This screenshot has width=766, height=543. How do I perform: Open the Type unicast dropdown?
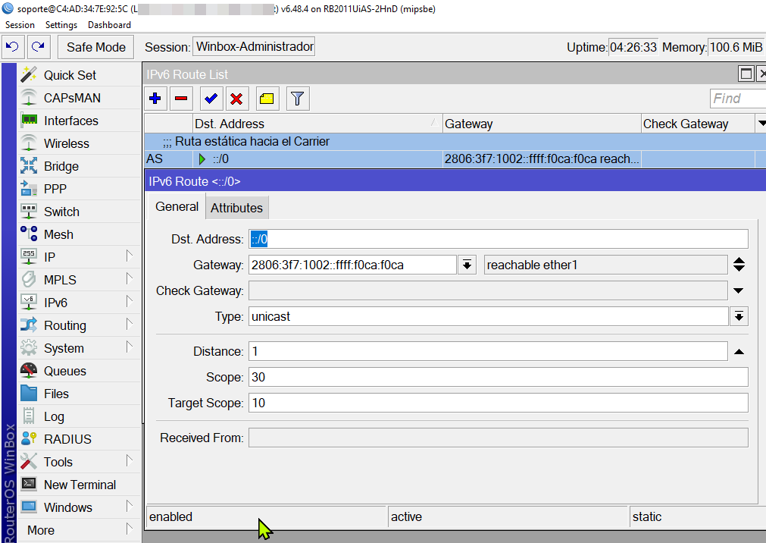coord(739,316)
